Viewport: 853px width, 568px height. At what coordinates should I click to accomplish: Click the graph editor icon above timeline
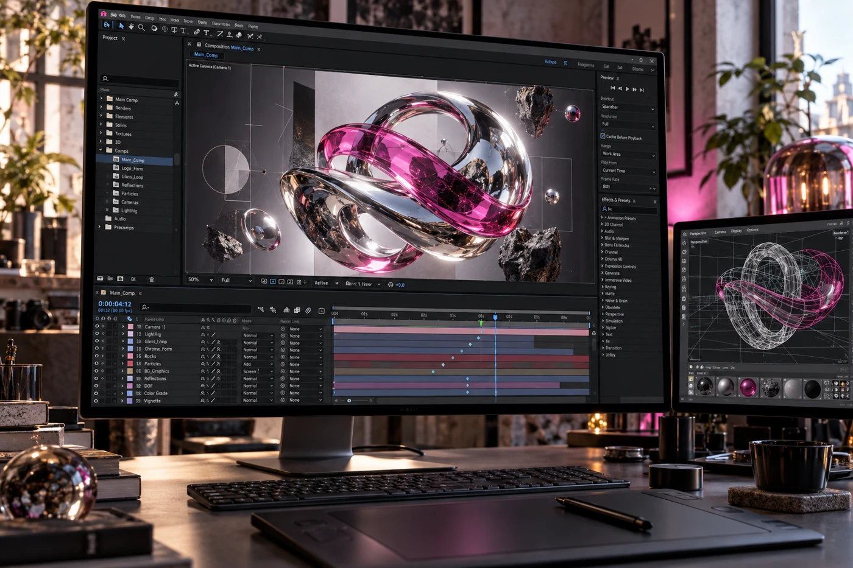point(321,311)
